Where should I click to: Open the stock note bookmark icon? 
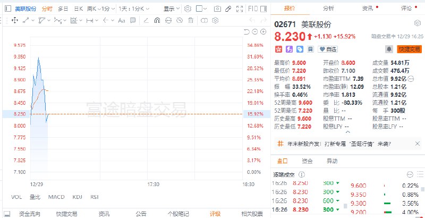[x=310, y=49]
